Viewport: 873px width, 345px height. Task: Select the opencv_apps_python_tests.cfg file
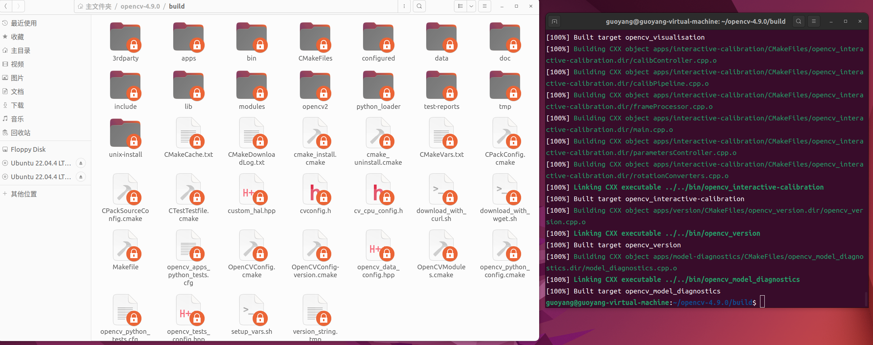pos(188,258)
